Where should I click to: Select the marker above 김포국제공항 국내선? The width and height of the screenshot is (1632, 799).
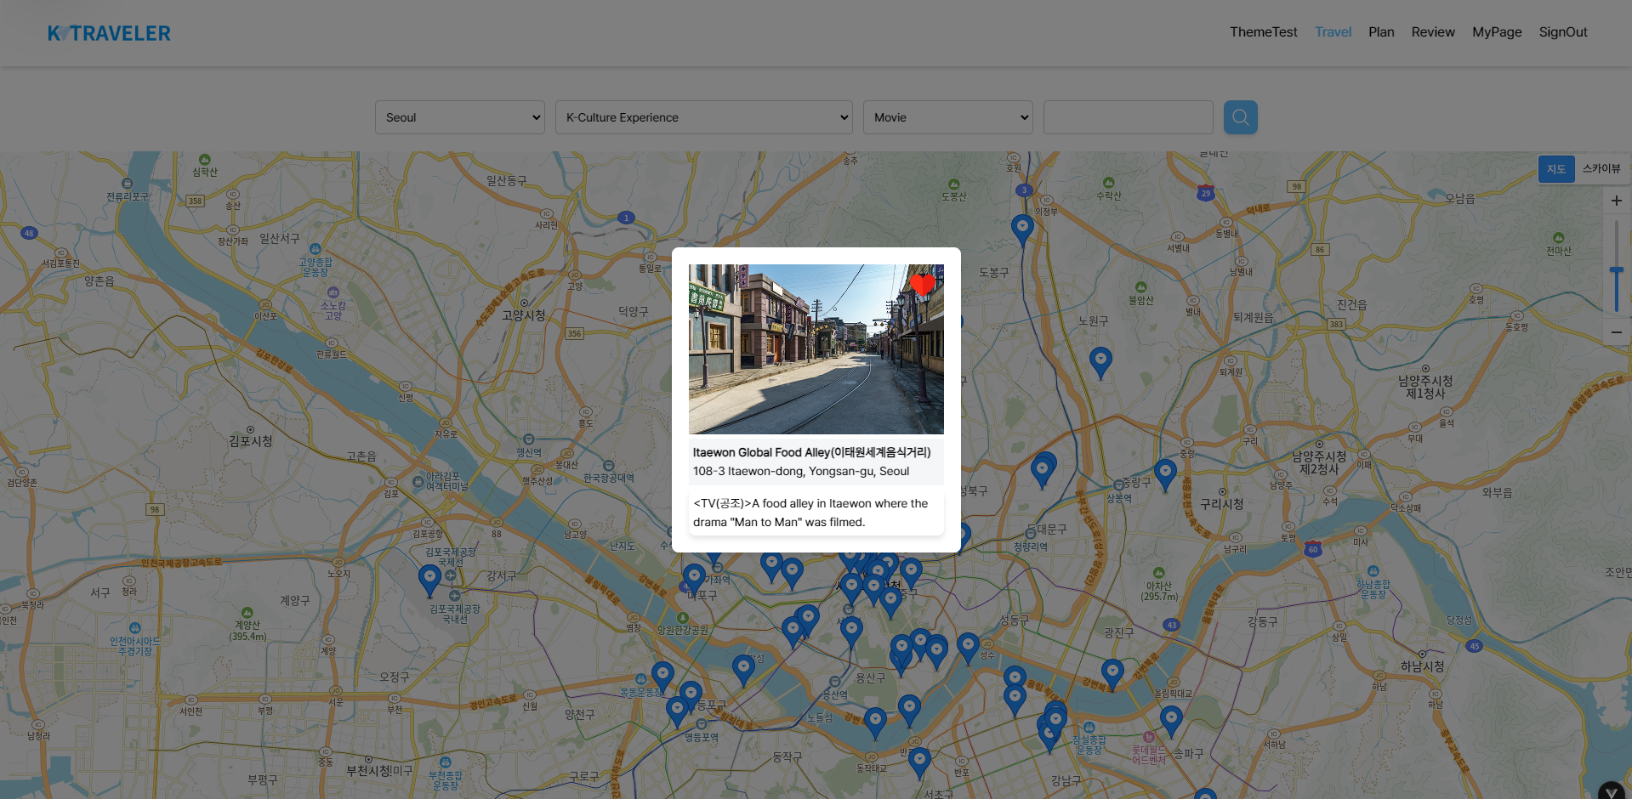(x=430, y=580)
